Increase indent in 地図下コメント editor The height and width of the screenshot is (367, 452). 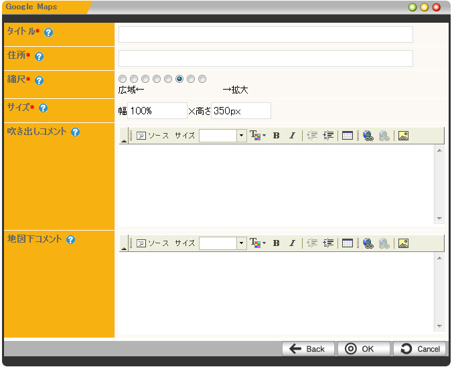[328, 243]
